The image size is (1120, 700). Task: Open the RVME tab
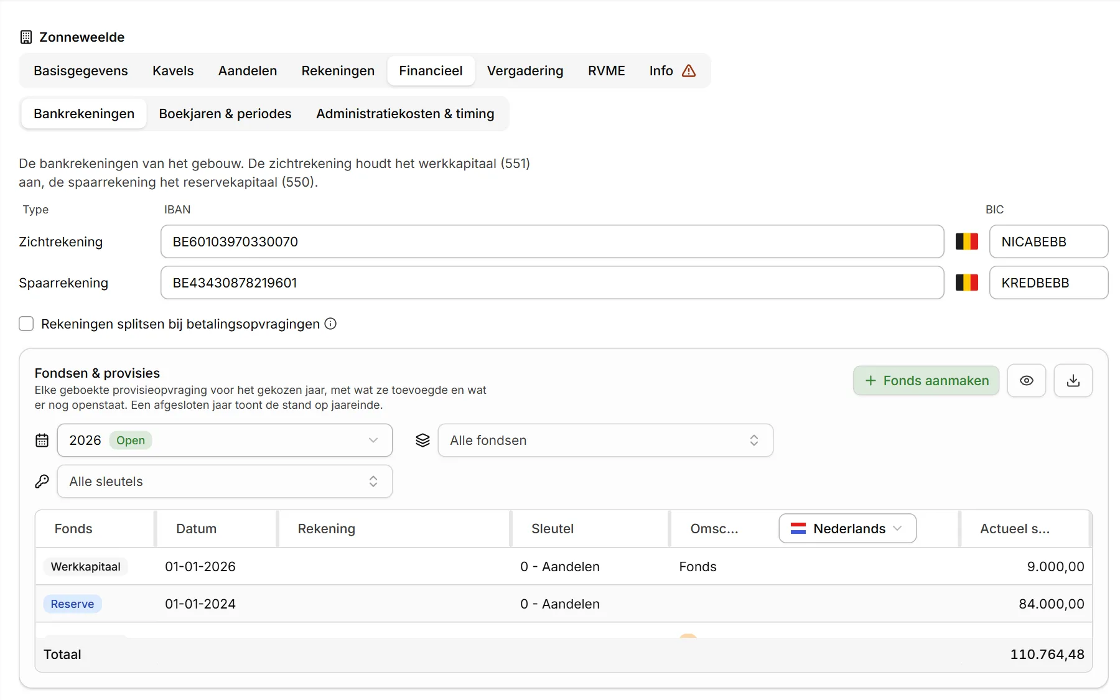tap(607, 71)
